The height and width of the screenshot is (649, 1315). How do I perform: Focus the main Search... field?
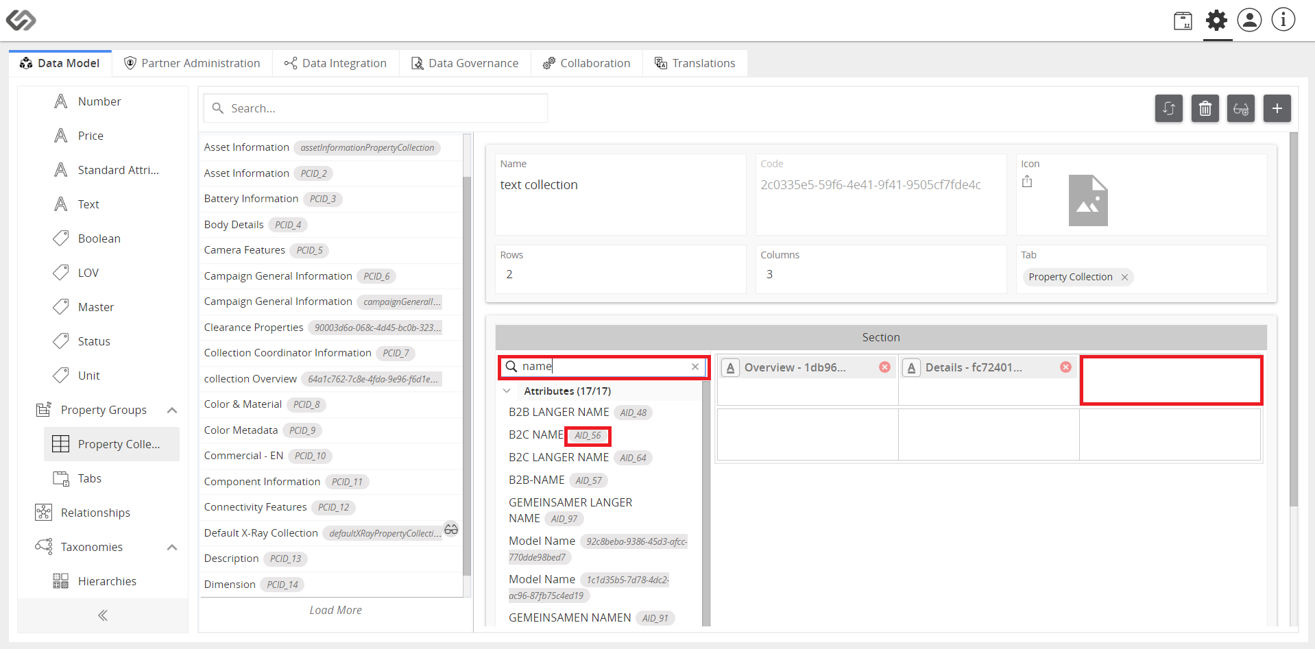pos(376,108)
